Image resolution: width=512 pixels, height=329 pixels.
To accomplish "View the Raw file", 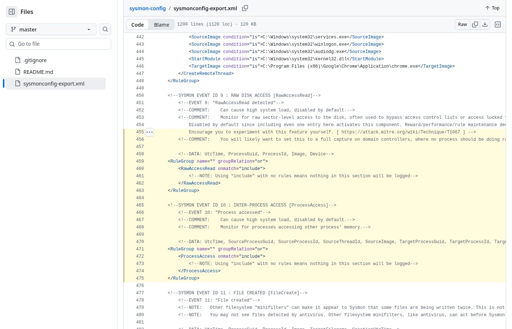I will pyautogui.click(x=463, y=24).
